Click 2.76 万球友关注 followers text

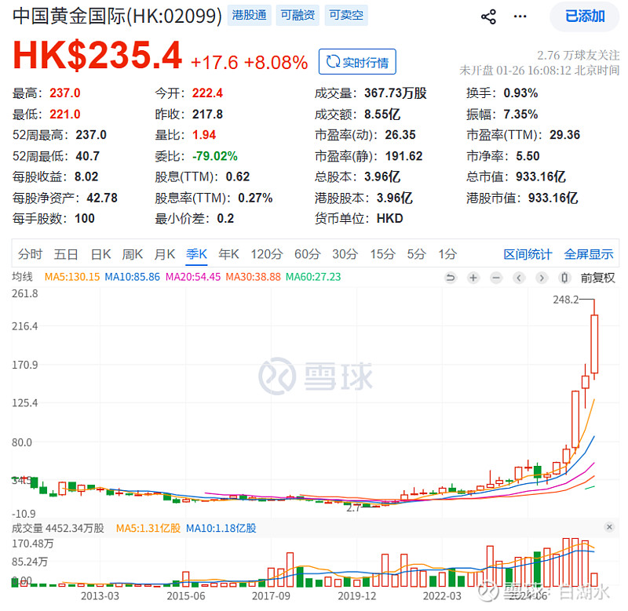coord(579,56)
